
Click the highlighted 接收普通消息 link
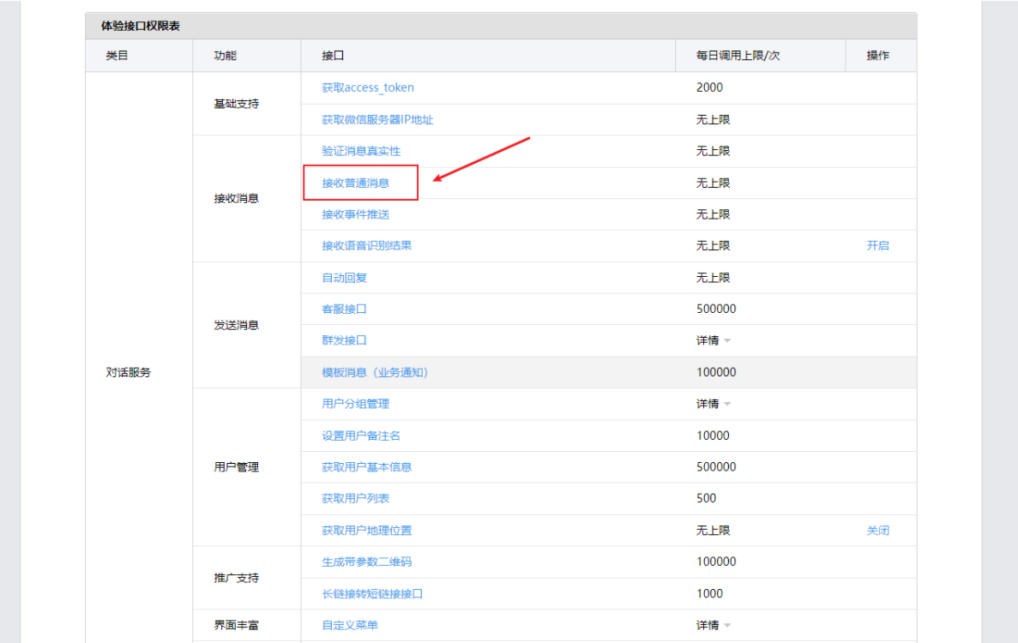(355, 183)
